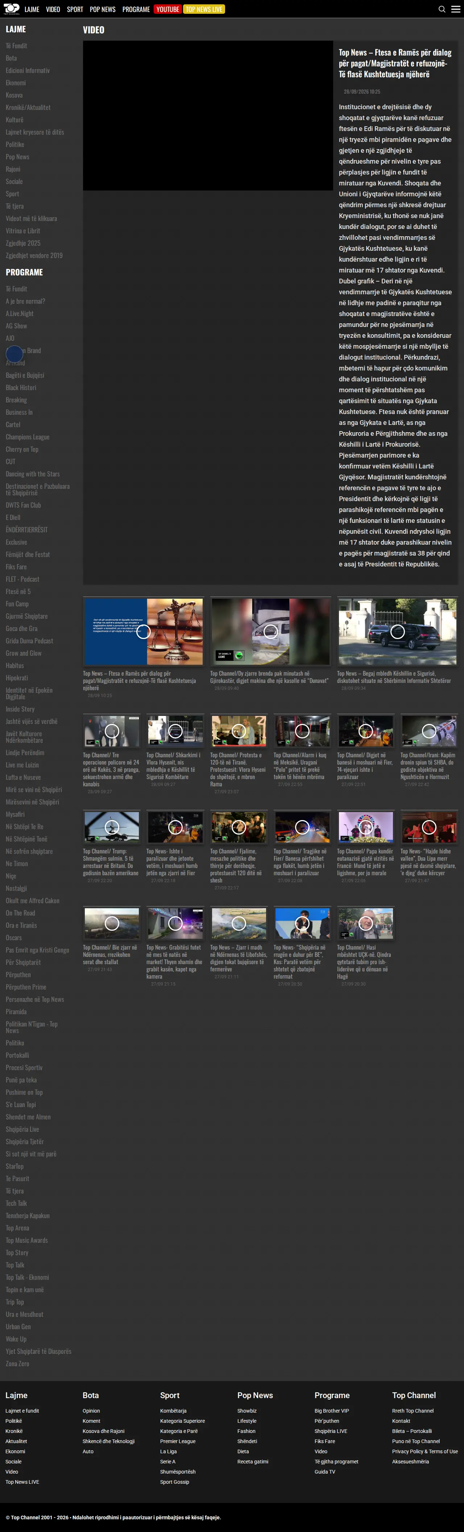Play the black SUV video thumbnail

click(x=397, y=632)
